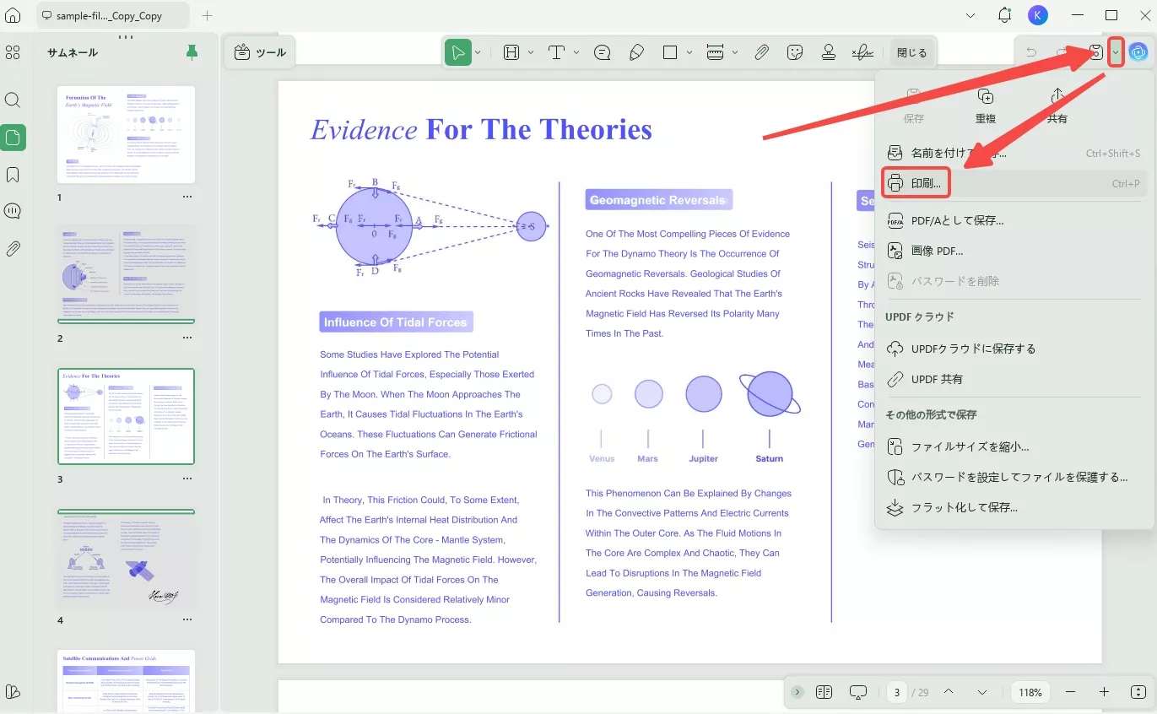The width and height of the screenshot is (1157, 714).
Task: Open the four-circles mode icon in sidebar
Action: 13,52
